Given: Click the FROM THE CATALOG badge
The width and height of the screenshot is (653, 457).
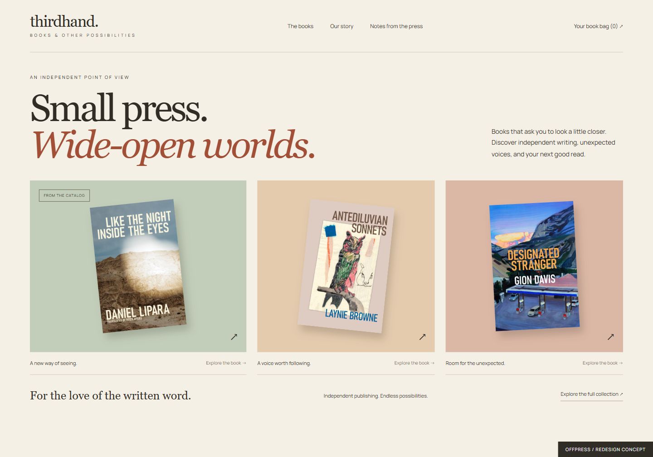Looking at the screenshot, I should [64, 195].
